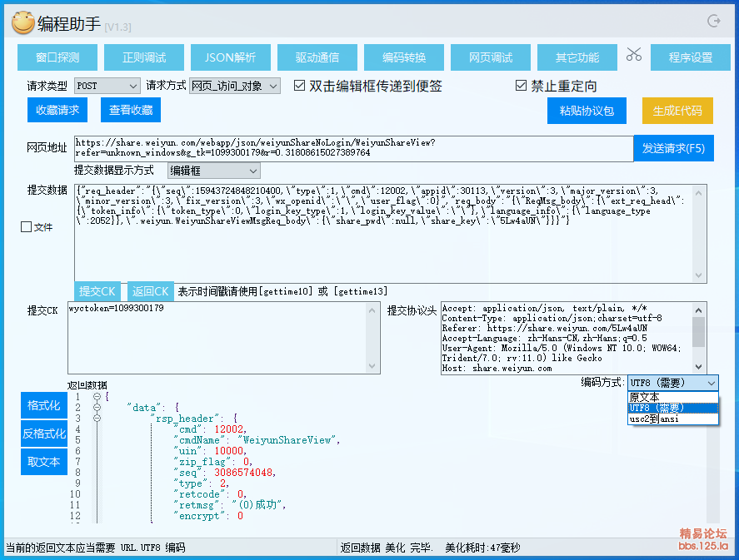Click the "retcode": 0 line
Screen dimensions: 739x560
[210, 494]
